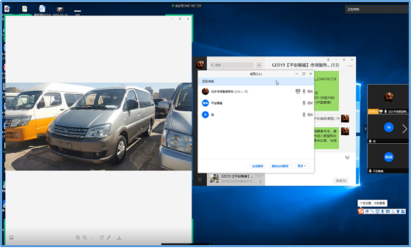Screen dimensions: 411x248
Task: Click the gray message bubble in GE019 chat
Action: tap(327, 119)
